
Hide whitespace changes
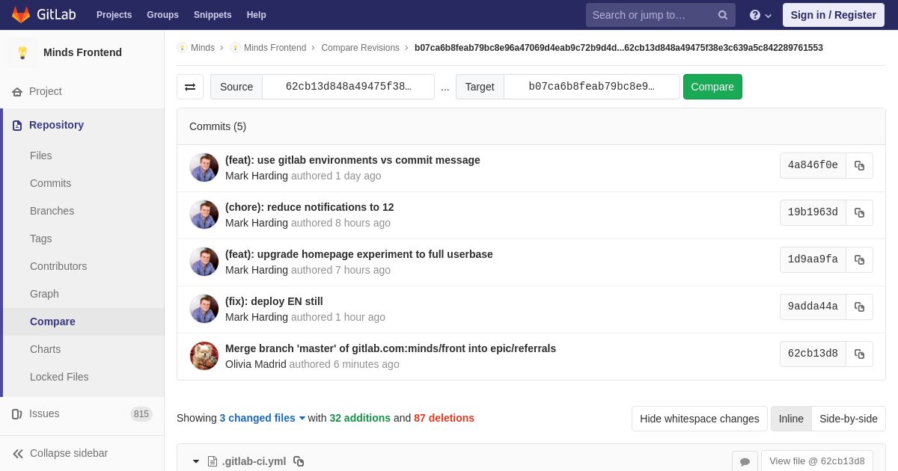click(699, 419)
